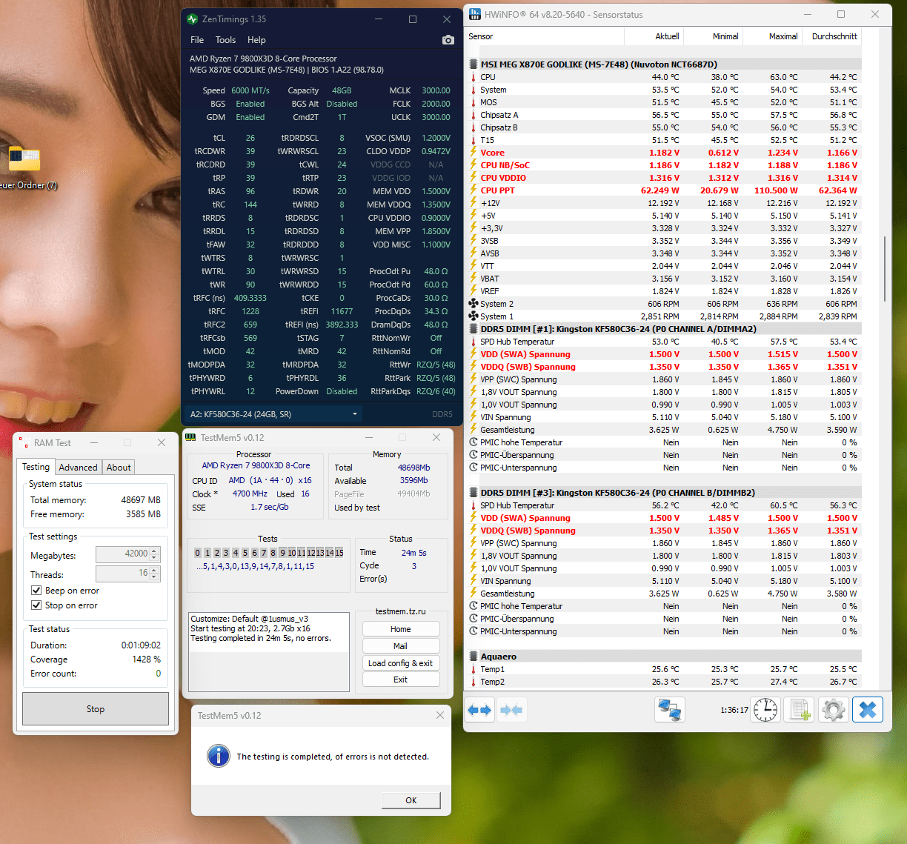Select the Neuer Ordner (7) desktop folder icon
The width and height of the screenshot is (907, 844).
pos(24,158)
